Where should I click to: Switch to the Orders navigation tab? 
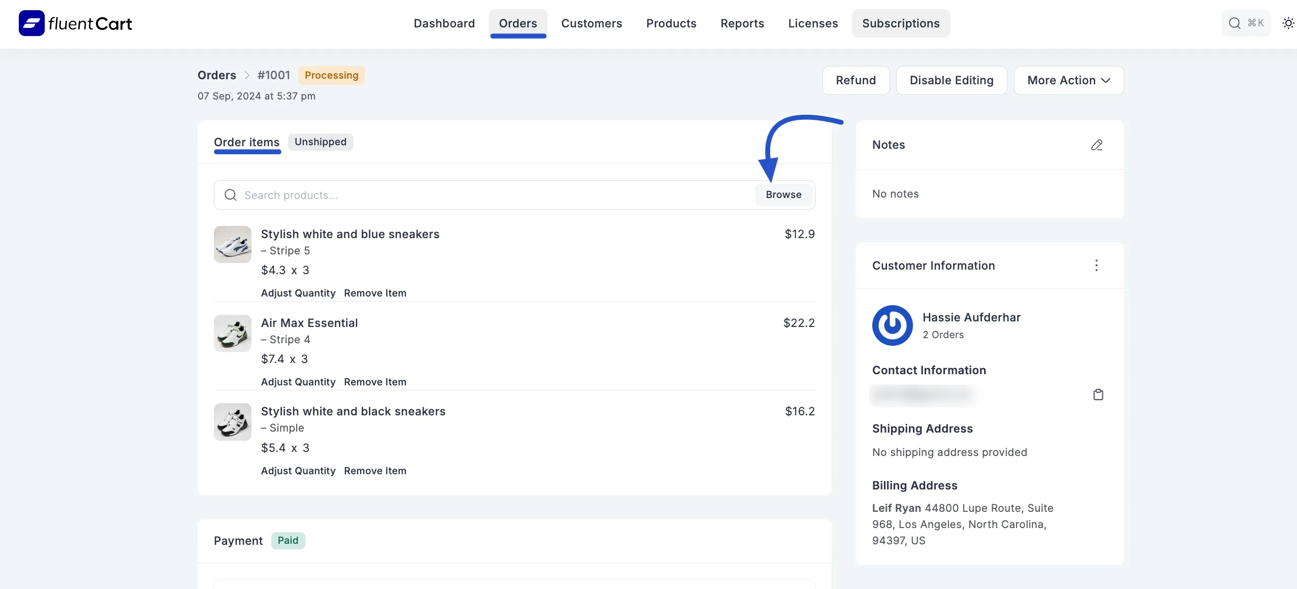click(518, 23)
